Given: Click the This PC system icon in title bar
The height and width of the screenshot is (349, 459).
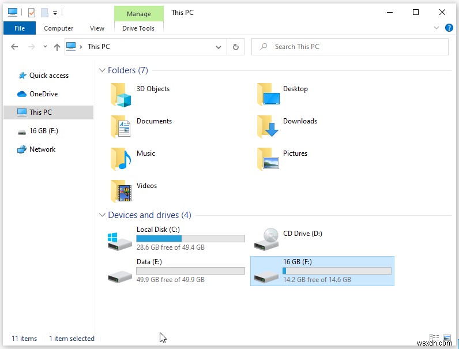Looking at the screenshot, I should [13, 12].
